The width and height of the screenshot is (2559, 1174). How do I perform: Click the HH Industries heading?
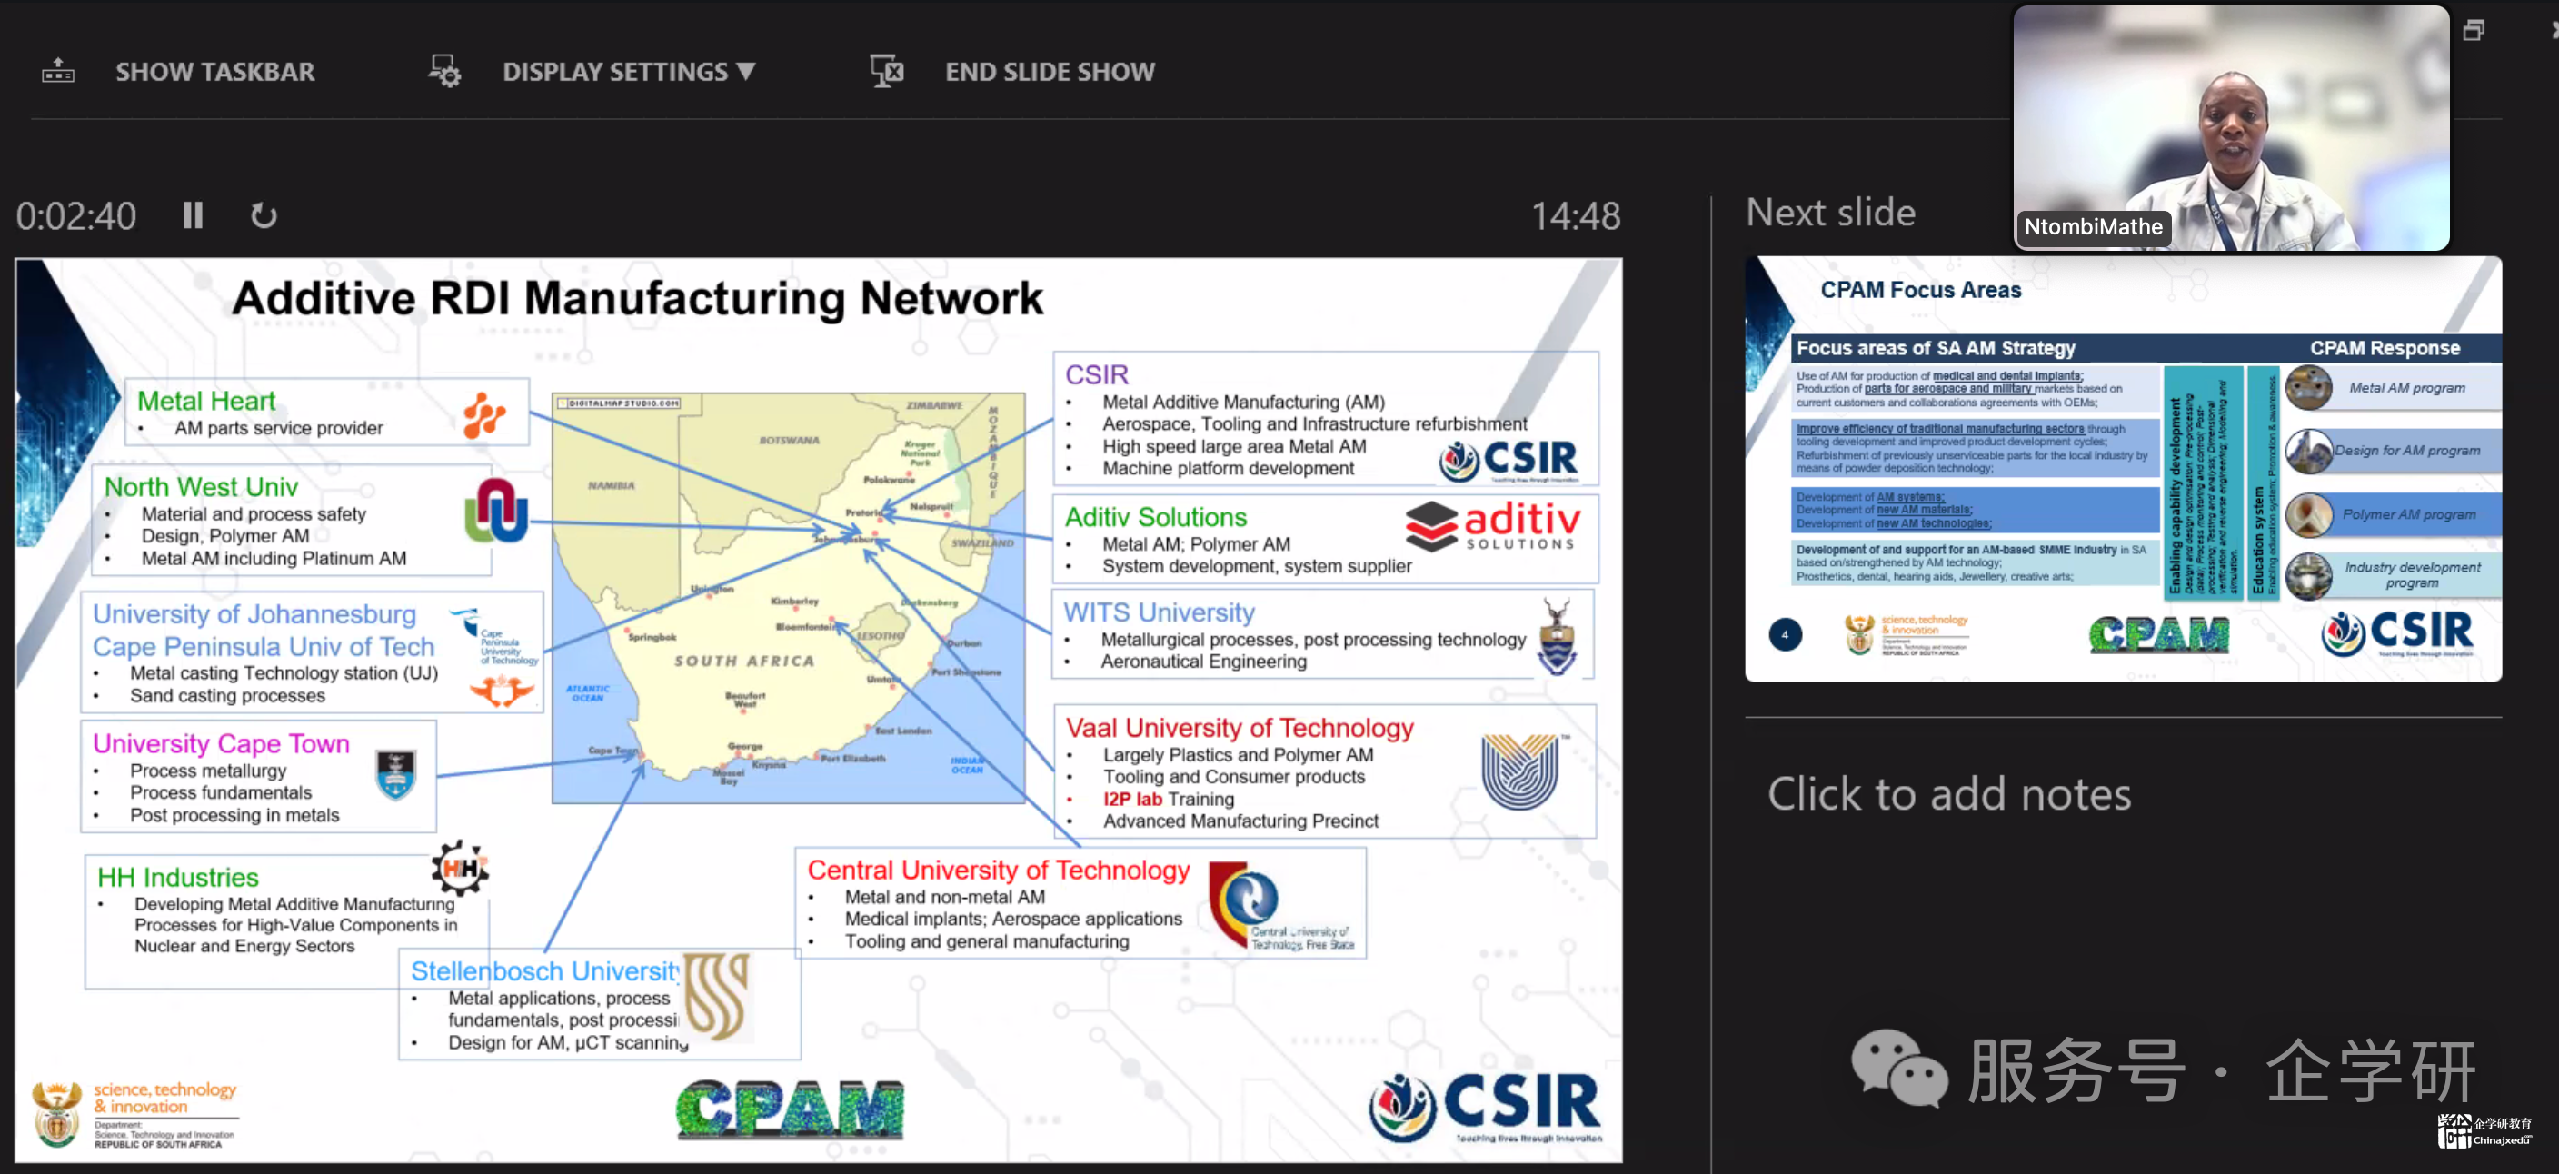178,877
